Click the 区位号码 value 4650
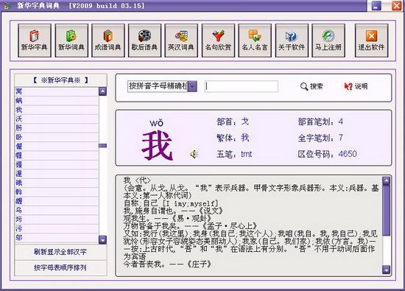Viewport: 405px width, 291px height. [x=348, y=154]
